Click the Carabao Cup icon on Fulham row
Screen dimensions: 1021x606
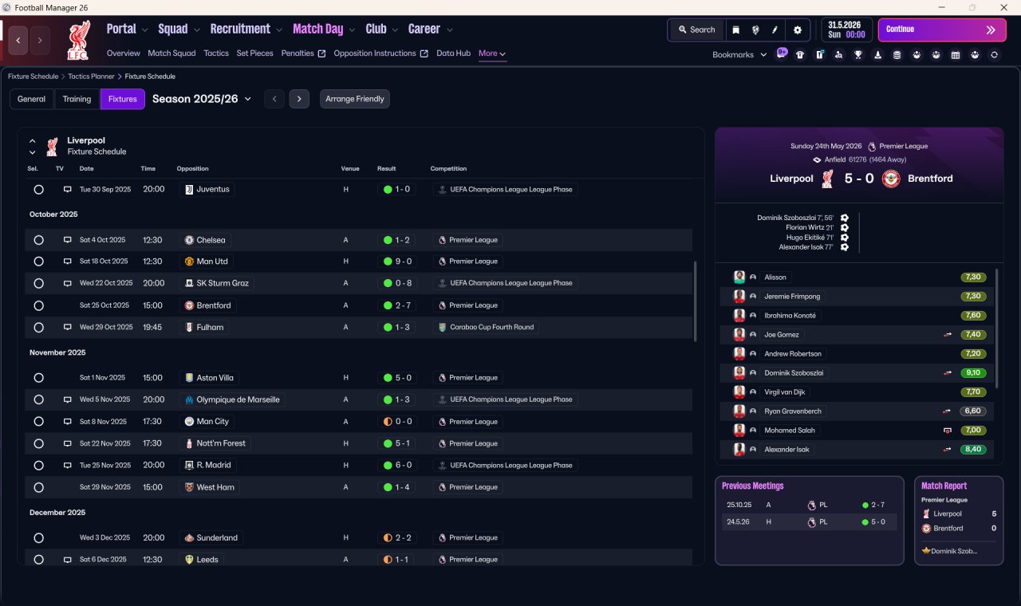(443, 327)
